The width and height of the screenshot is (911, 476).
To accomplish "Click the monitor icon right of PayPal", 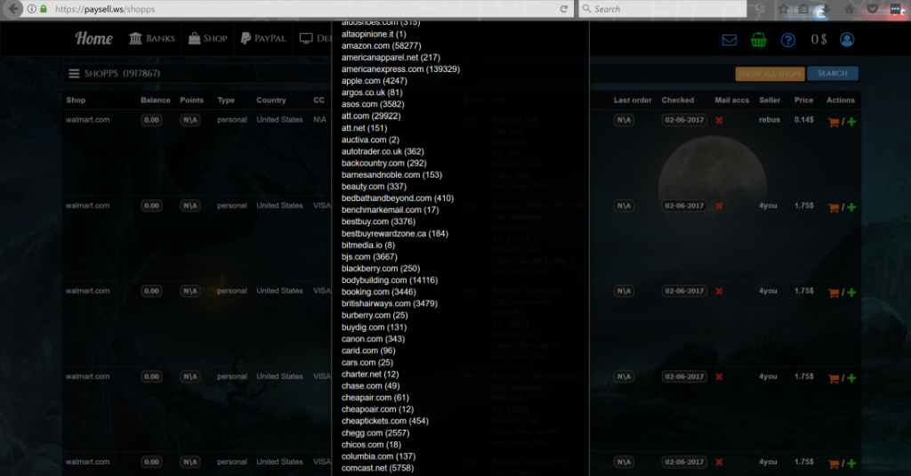I will pyautogui.click(x=306, y=37).
